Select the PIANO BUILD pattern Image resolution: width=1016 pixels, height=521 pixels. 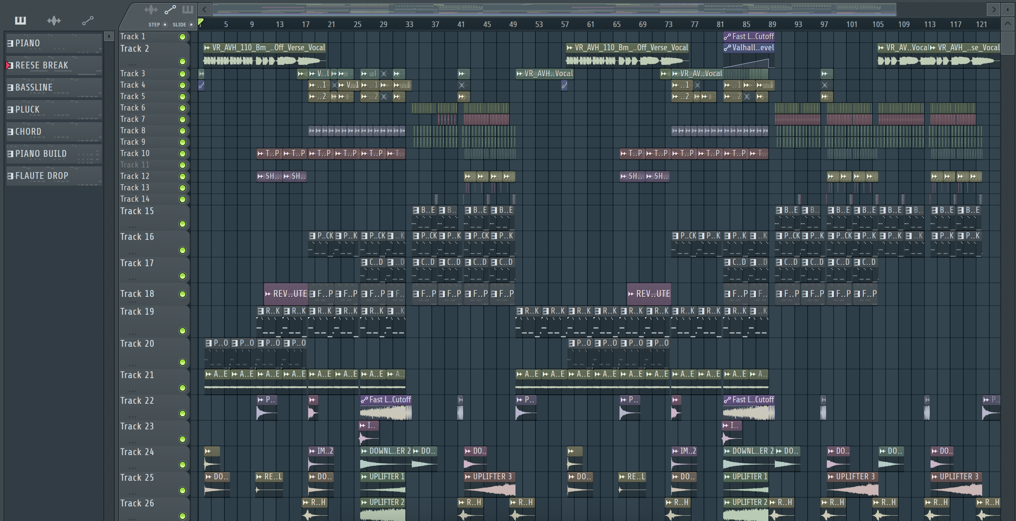click(54, 154)
